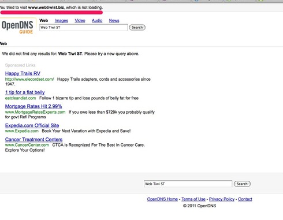This screenshot has width=283, height=220.
Task: Open the elecordset.com URL
Action: [x=29, y=79]
